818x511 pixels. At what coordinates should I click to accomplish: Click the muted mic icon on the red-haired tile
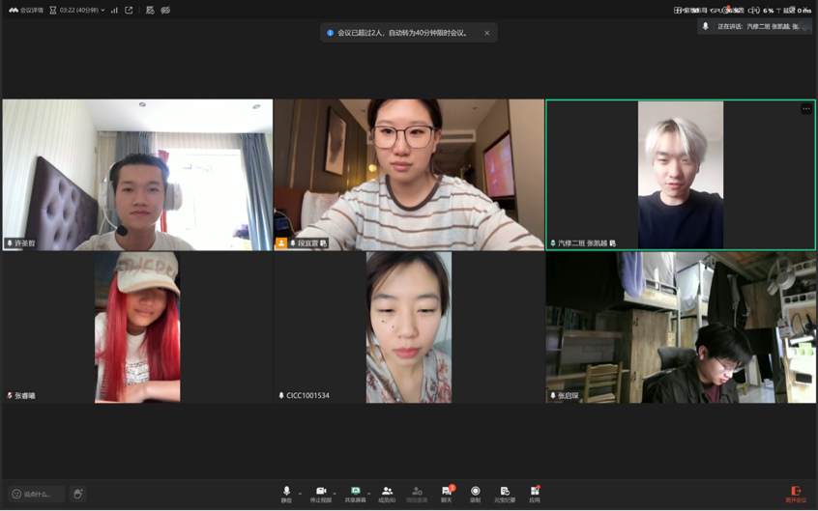click(x=10, y=396)
